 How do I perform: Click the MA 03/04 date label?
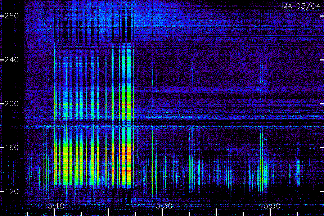(301, 6)
